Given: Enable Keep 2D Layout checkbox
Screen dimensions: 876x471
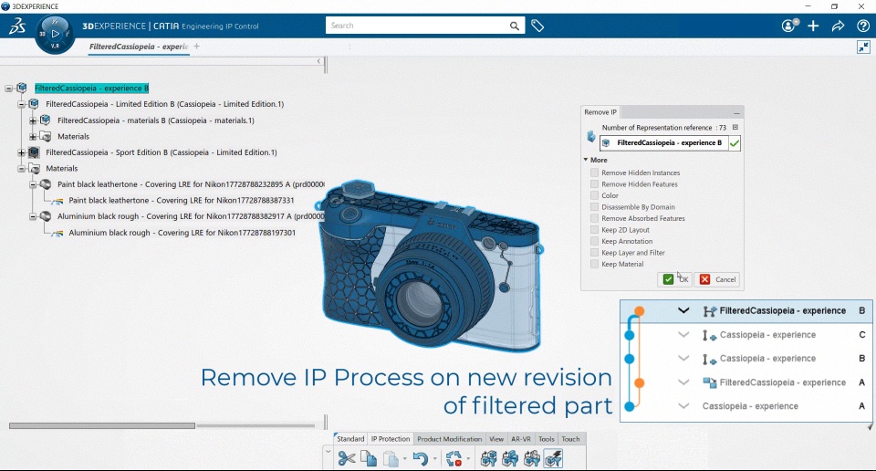Looking at the screenshot, I should point(594,230).
